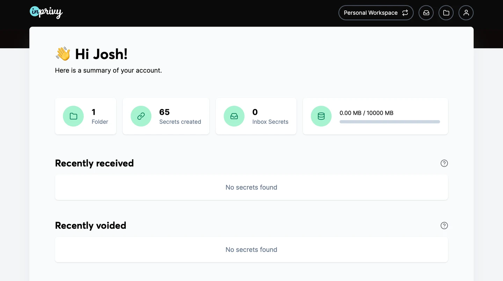Image resolution: width=503 pixels, height=281 pixels.
Task: Click the database storage icon
Action: pos(321,116)
